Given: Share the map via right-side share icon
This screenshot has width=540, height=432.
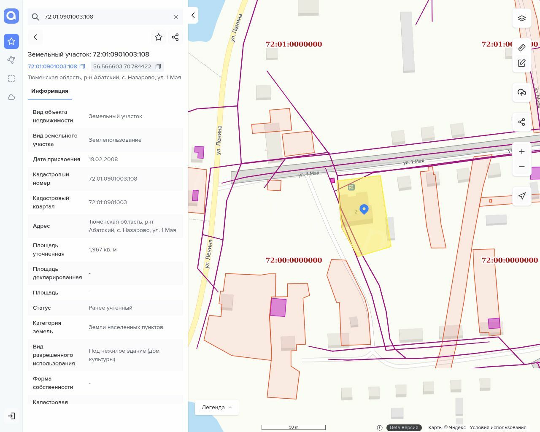Looking at the screenshot, I should coord(521,122).
